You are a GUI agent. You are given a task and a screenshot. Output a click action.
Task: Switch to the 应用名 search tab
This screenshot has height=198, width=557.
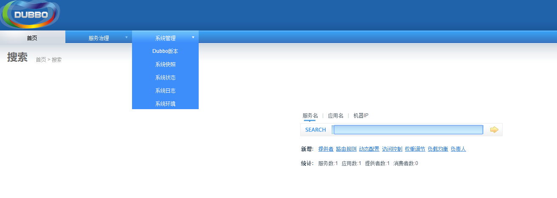tap(335, 115)
